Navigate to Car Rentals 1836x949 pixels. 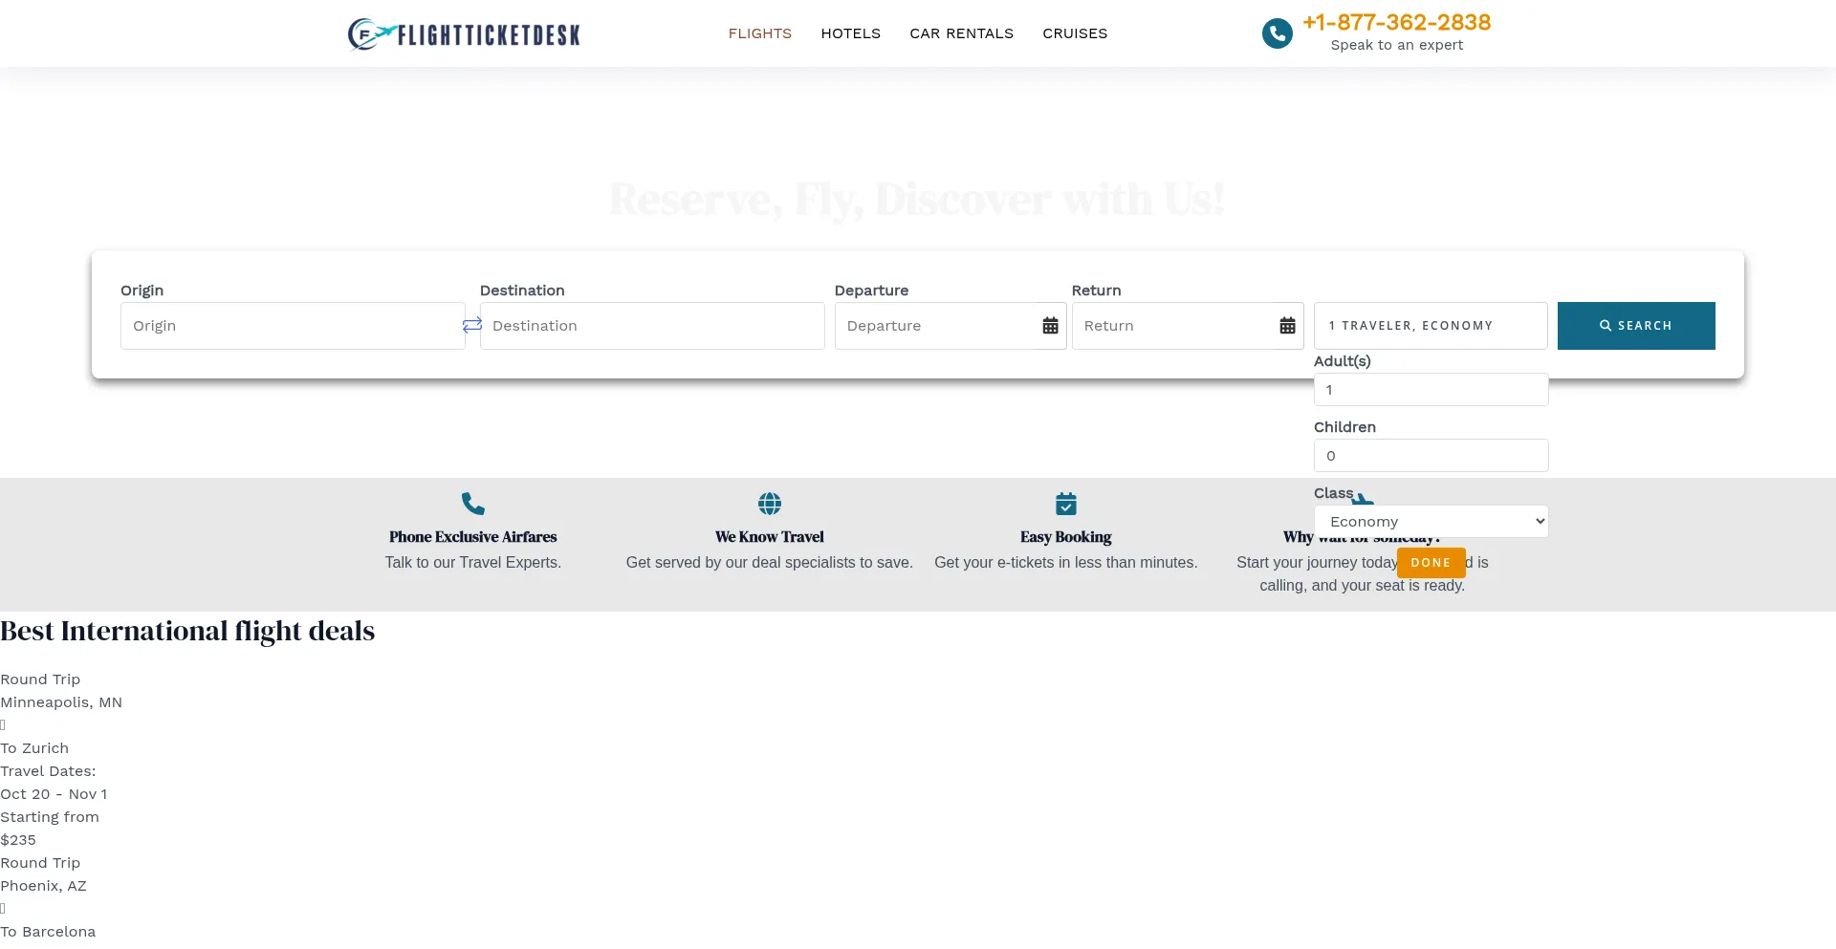(x=961, y=33)
